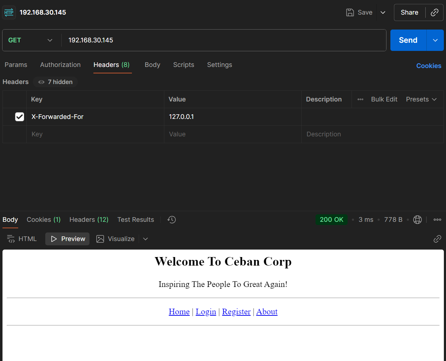Uncheck the X-Forwarded-For header checkbox
446x361 pixels.
click(x=20, y=117)
